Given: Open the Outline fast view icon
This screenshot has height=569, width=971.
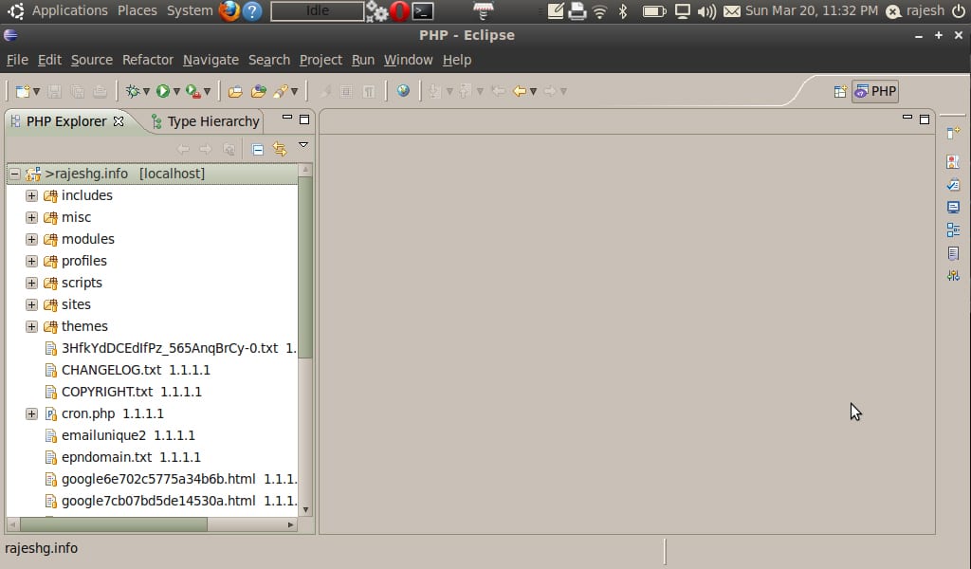Looking at the screenshot, I should (x=953, y=229).
